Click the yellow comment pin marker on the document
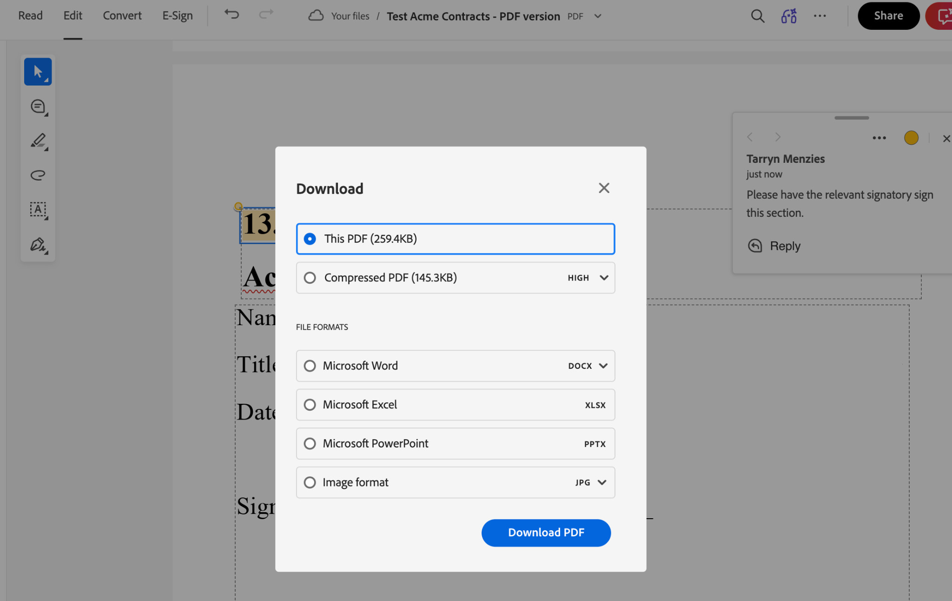 238,206
